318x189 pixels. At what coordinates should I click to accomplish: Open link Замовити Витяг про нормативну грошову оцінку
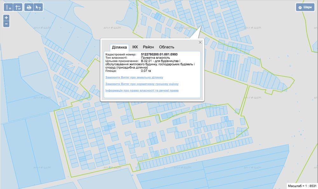click(x=142, y=84)
